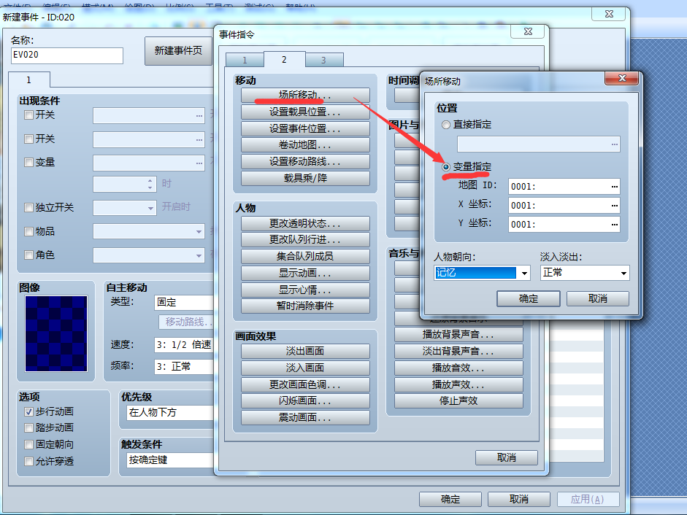The width and height of the screenshot is (687, 515).
Task: Select tab 2 in 事件指令
Action: coord(284,59)
